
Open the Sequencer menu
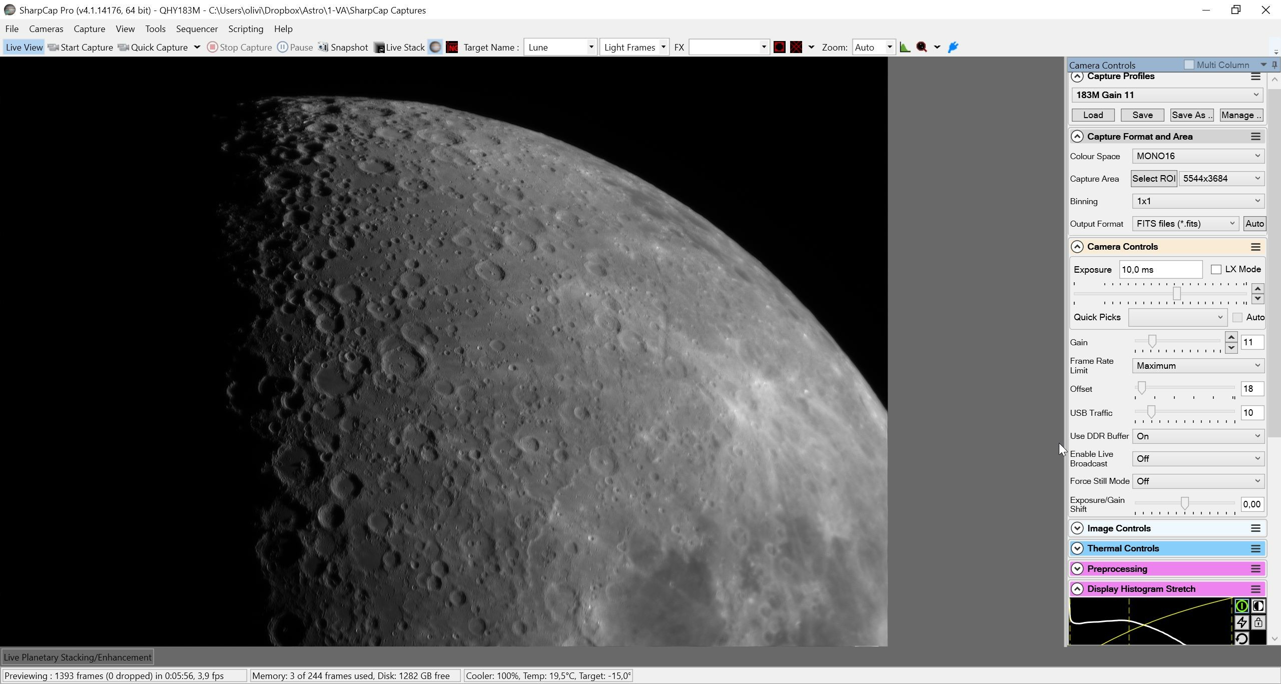[197, 29]
